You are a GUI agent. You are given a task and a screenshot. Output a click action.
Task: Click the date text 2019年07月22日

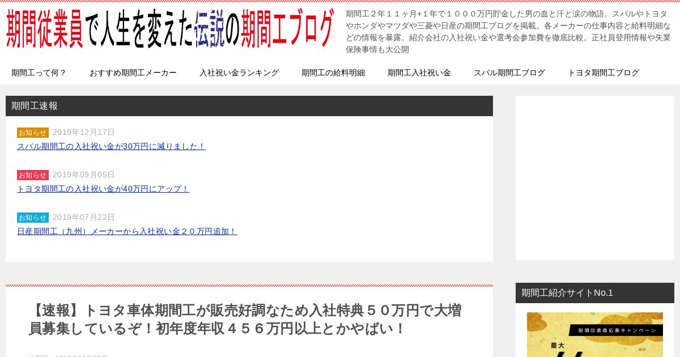[x=84, y=217]
